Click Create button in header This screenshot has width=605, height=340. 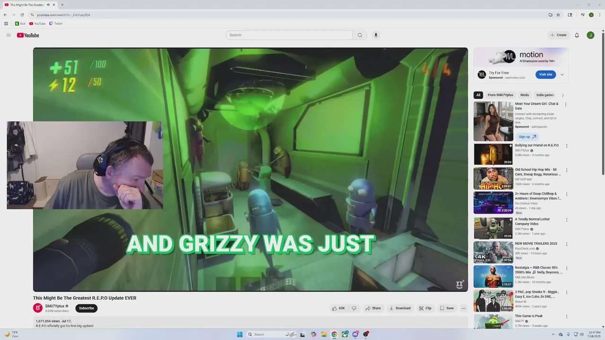tap(558, 35)
